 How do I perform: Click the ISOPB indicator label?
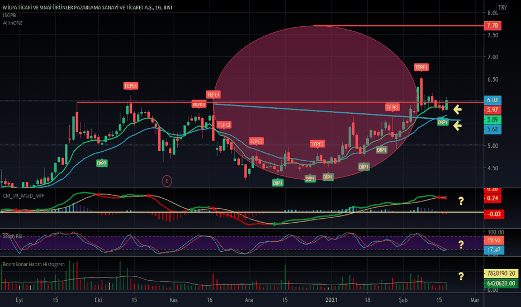pos(10,15)
